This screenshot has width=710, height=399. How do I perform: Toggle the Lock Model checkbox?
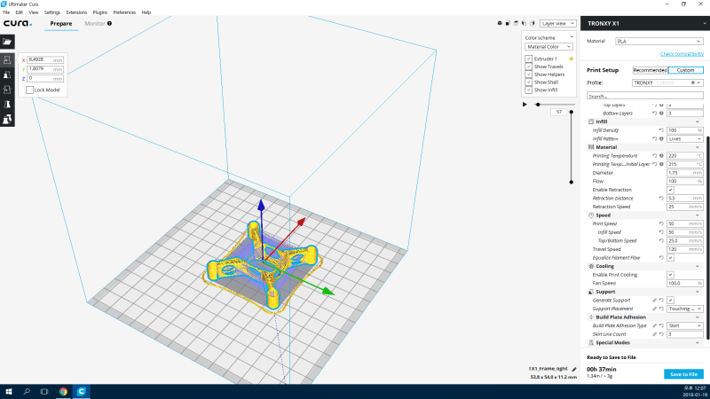tap(29, 90)
